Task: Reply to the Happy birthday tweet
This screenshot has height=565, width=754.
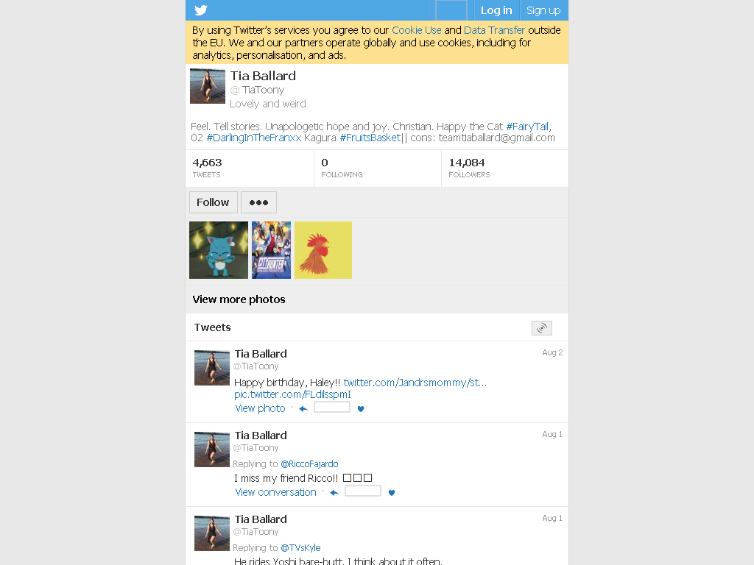Action: coord(303,409)
